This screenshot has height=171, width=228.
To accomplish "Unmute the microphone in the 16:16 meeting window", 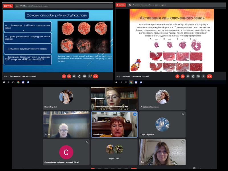I will 178,76.
